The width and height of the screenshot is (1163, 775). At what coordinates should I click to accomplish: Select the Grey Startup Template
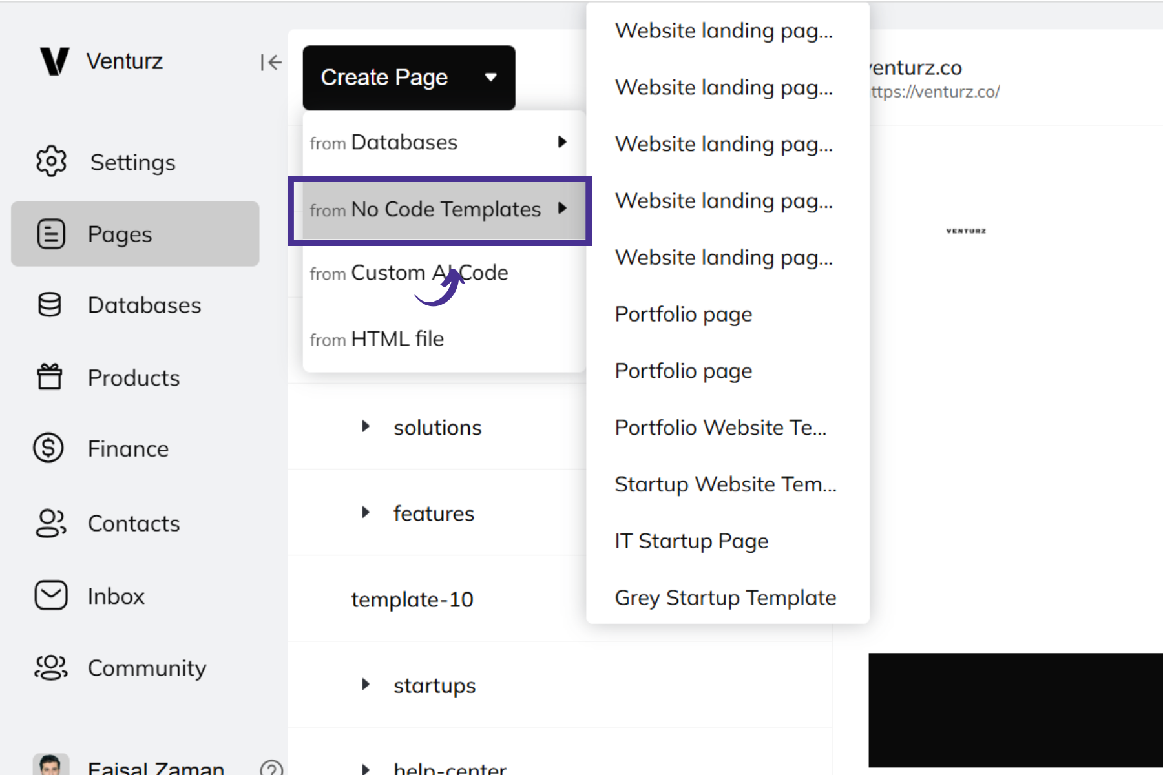(728, 598)
